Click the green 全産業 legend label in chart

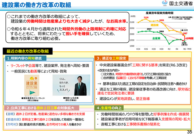(156, 38)
